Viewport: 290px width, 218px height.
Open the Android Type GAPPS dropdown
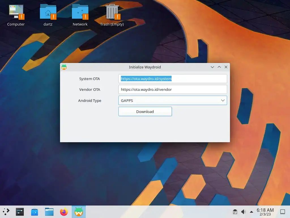point(172,100)
